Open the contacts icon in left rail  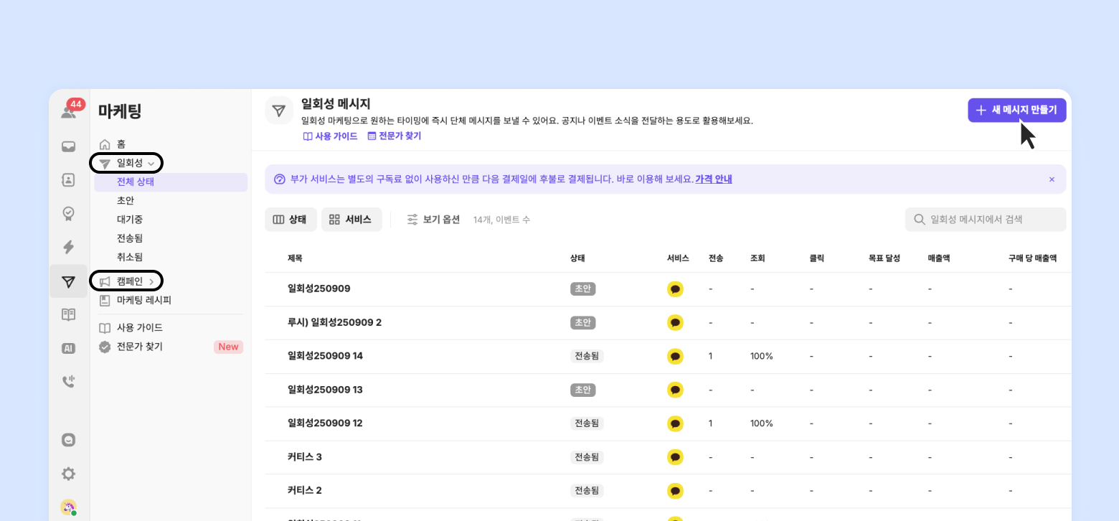[69, 180]
